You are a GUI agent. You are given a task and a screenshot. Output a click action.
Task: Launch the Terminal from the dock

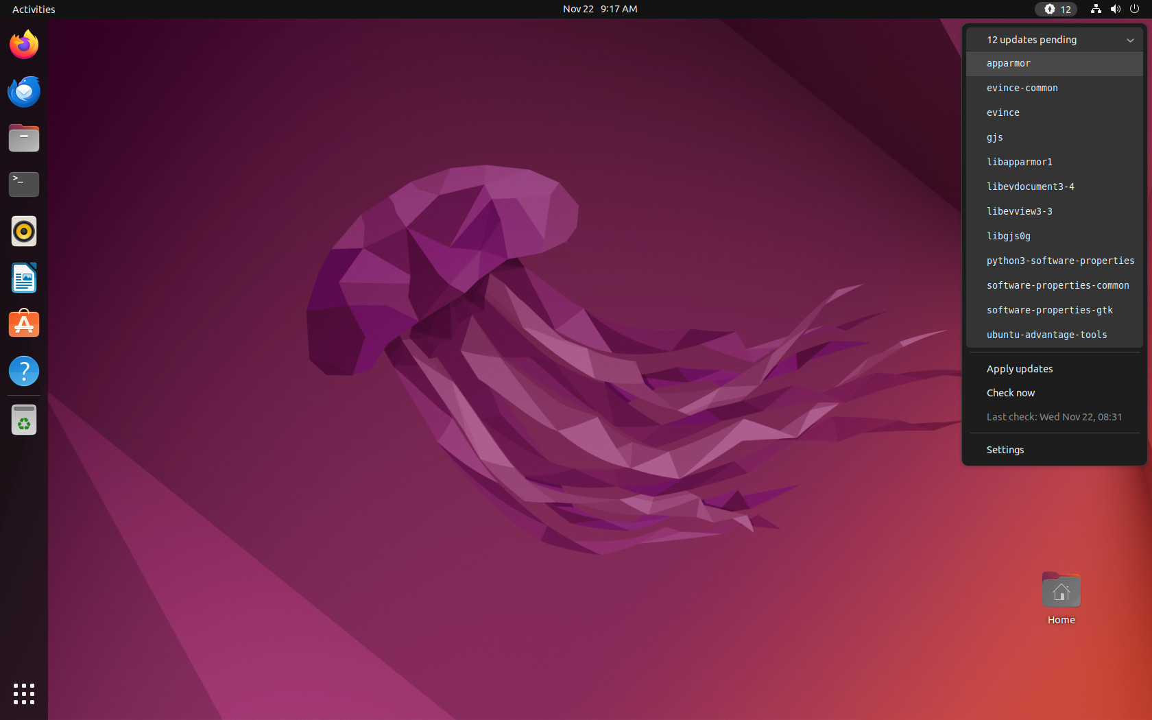[24, 184]
